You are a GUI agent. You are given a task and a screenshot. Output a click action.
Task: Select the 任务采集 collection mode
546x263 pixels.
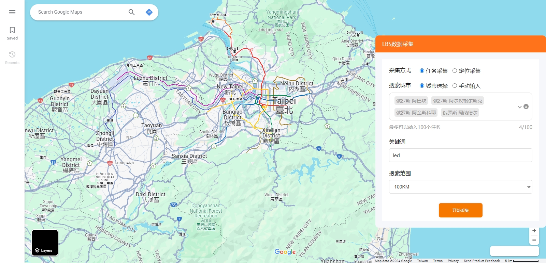[422, 71]
